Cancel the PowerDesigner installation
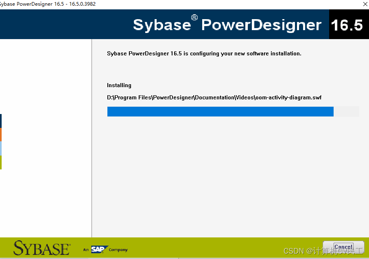Viewport: 369px width, 259px height. point(343,247)
